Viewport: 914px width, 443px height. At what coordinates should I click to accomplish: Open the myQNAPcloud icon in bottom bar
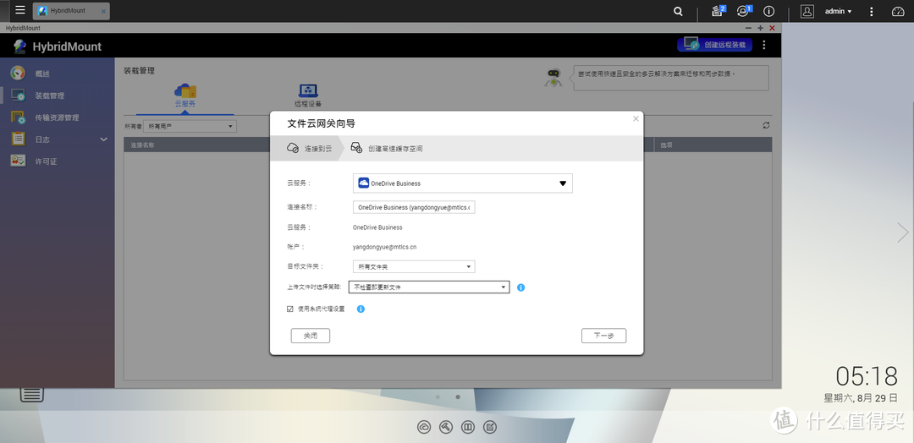click(424, 427)
